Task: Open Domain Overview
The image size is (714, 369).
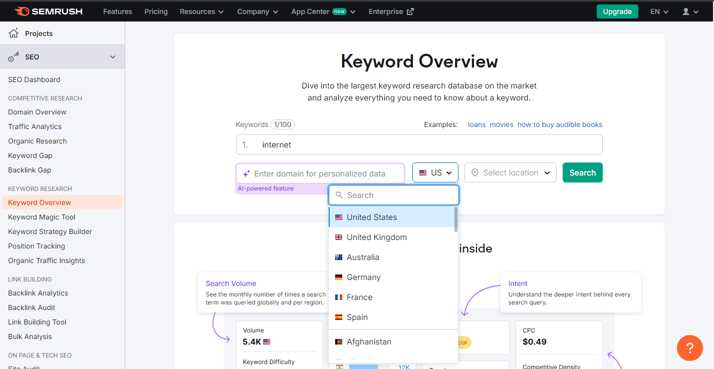Action: coord(37,112)
